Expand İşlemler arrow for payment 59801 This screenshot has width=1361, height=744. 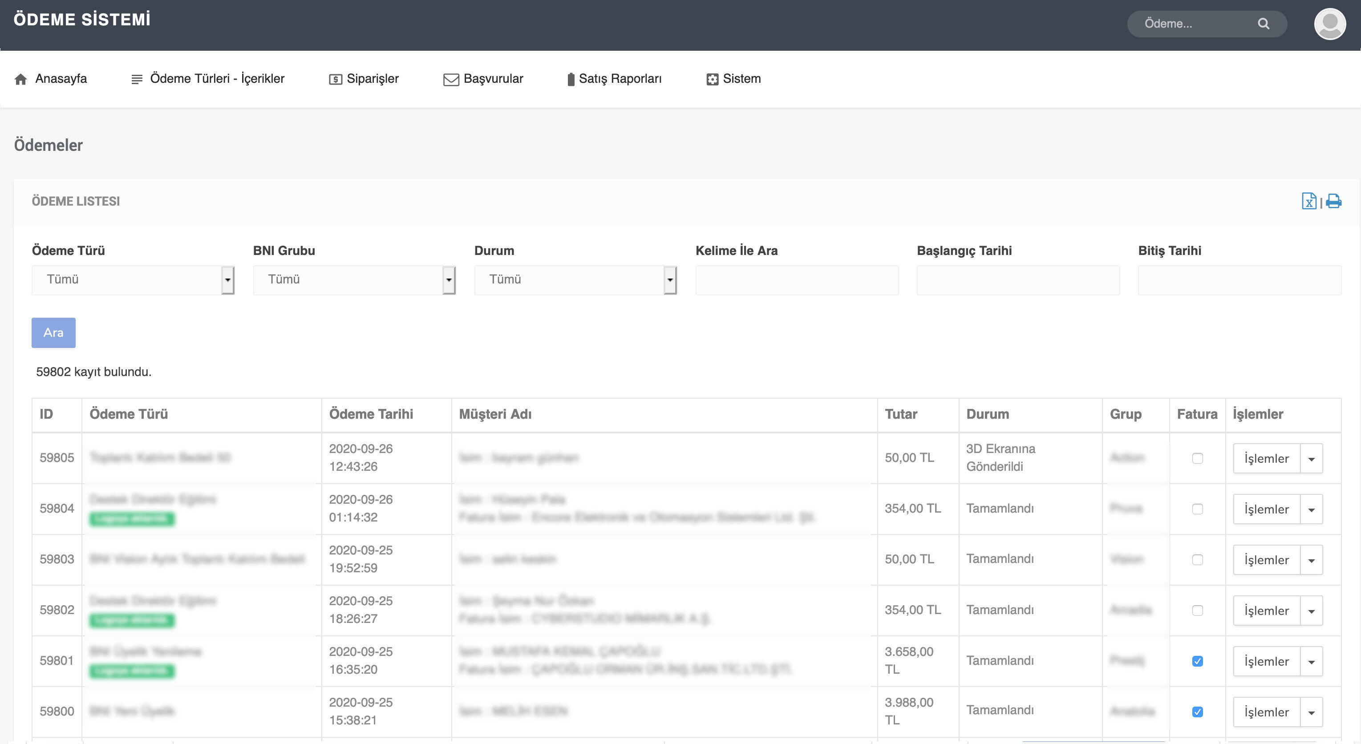(1311, 662)
